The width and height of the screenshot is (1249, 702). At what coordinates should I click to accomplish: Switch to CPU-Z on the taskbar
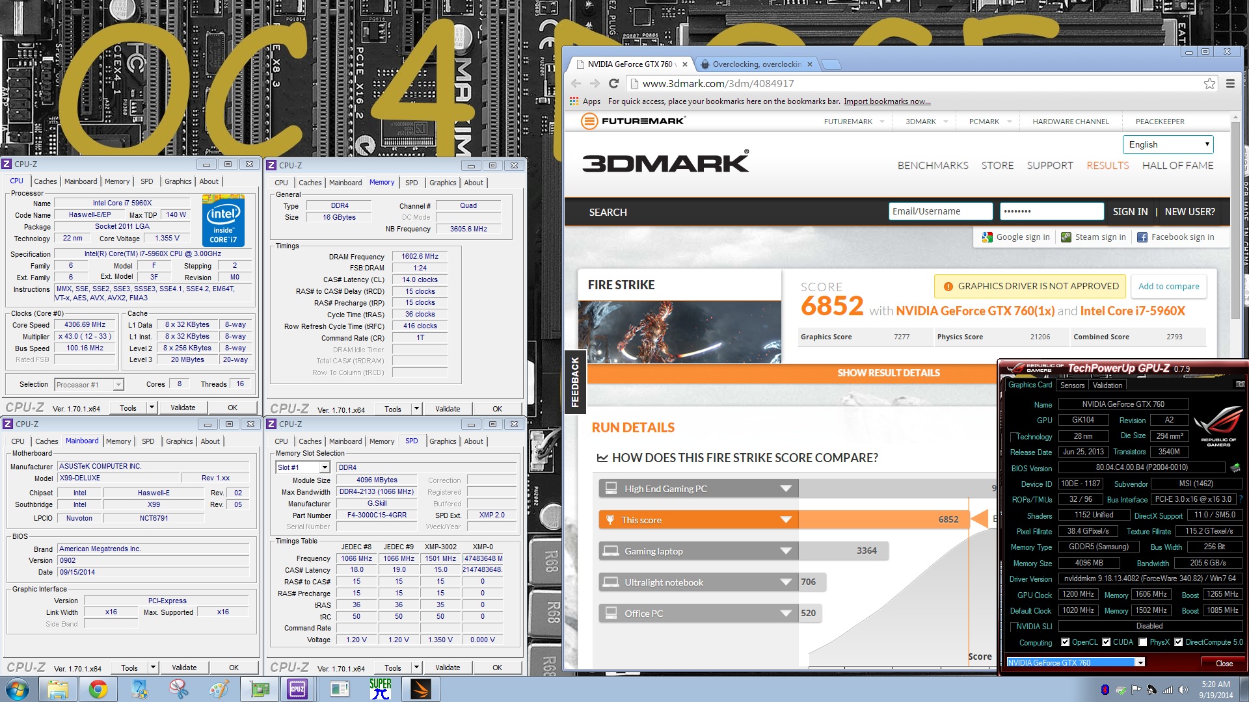click(x=297, y=689)
